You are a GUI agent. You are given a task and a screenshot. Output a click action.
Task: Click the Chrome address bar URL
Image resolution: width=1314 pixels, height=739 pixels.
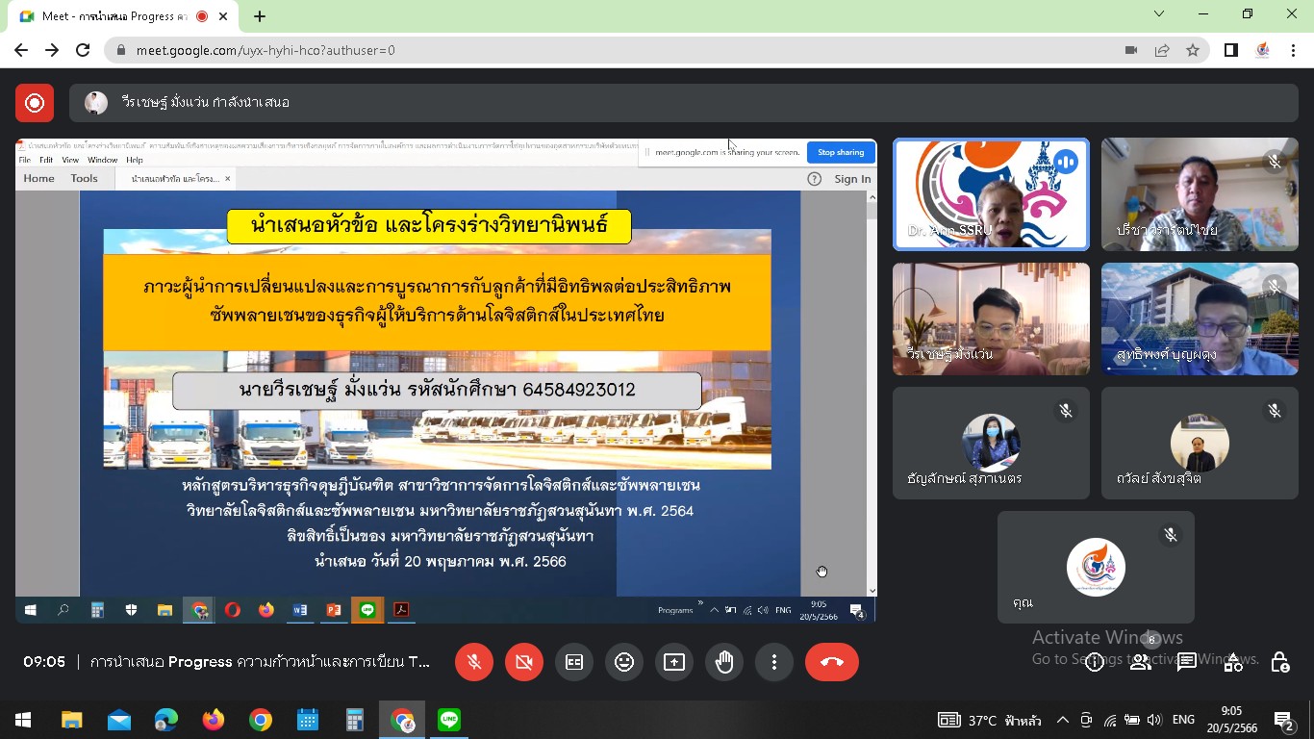[265, 50]
